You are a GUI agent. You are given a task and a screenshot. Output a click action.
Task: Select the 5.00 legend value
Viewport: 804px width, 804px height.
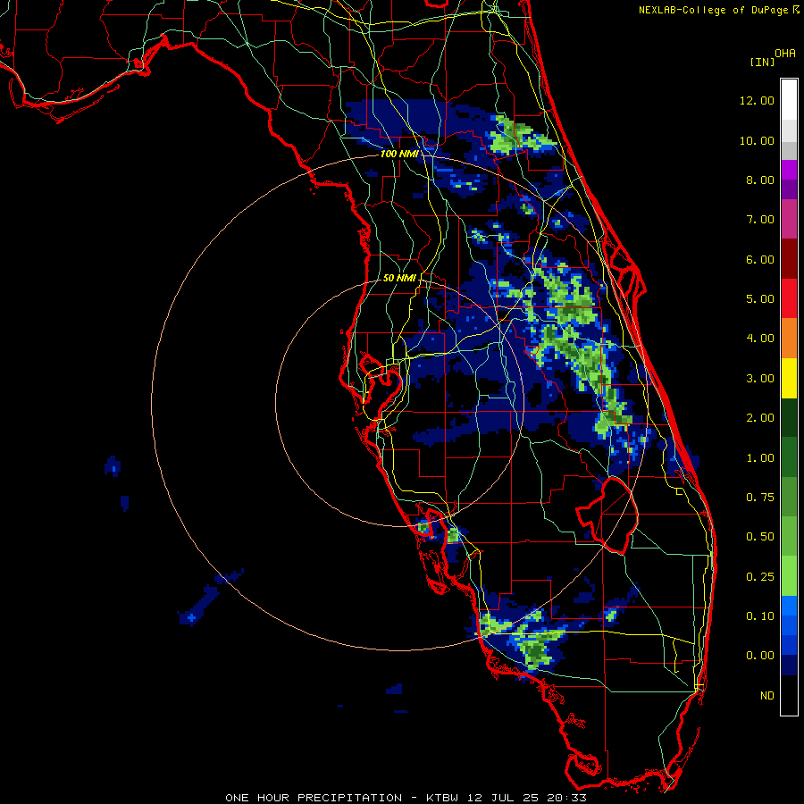pyautogui.click(x=760, y=299)
